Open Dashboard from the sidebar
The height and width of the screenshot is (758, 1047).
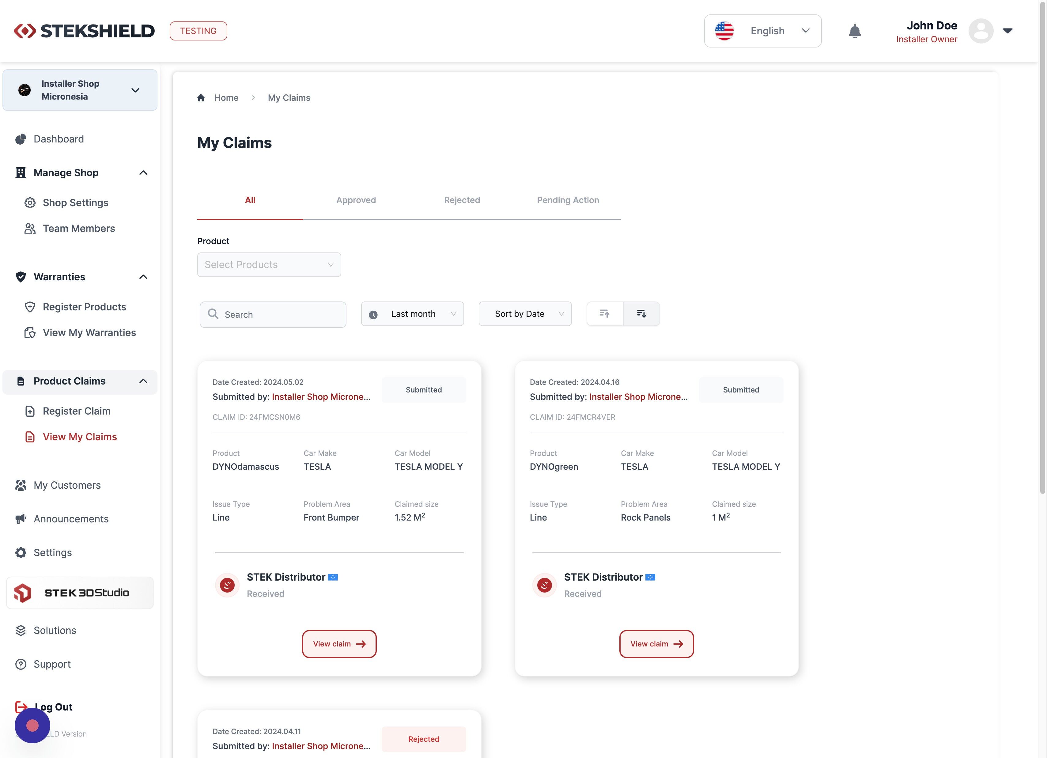[x=58, y=139]
